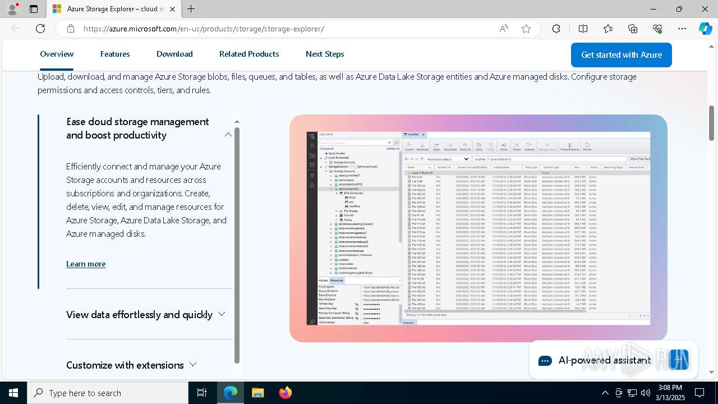Open File Explorer from the taskbar
Viewport: 718px width, 404px height.
(257, 393)
